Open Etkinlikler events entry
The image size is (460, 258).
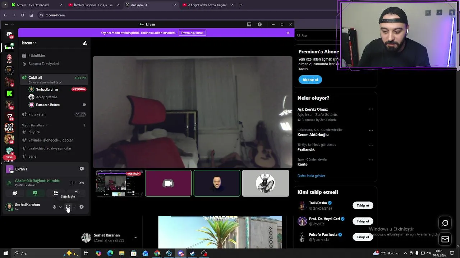54,56
